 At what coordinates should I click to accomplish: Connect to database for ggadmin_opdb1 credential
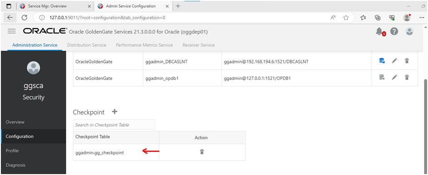click(382, 78)
